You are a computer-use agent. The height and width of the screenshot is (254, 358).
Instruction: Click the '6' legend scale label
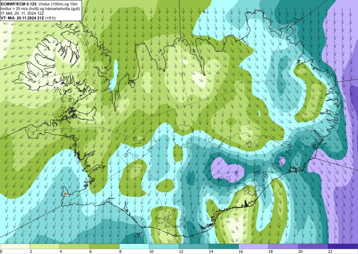point(91,251)
